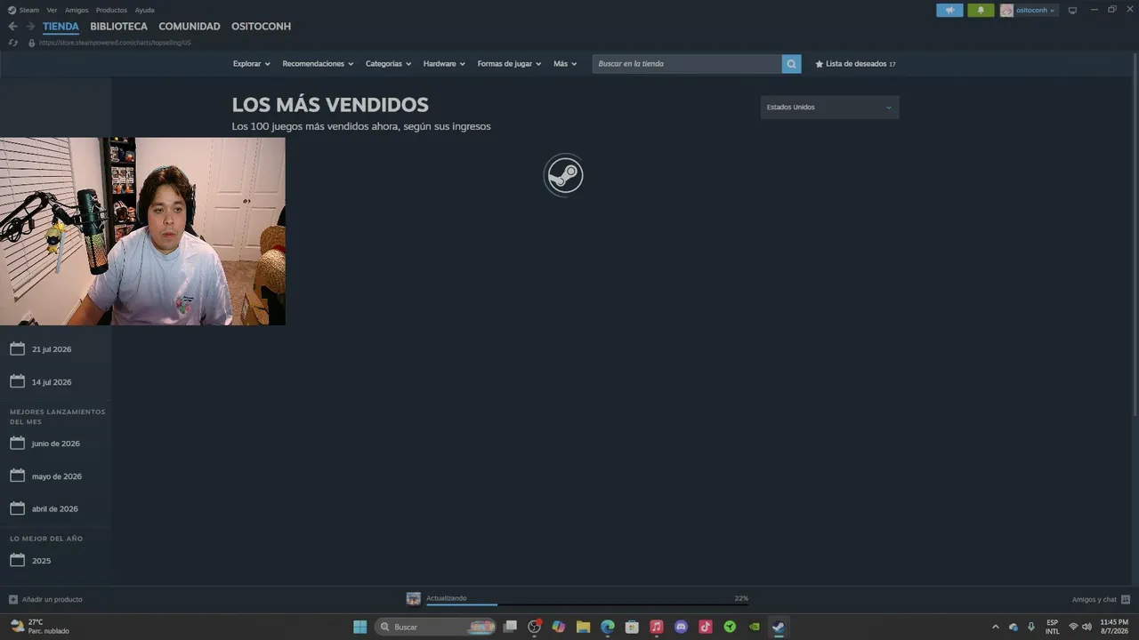Click the calendar icon beside abril de 2026
Image resolution: width=1139 pixels, height=640 pixels.
(17, 508)
